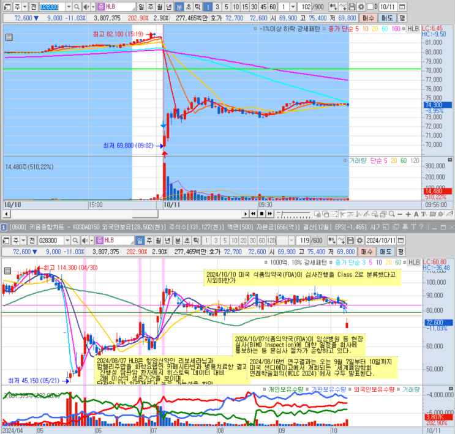Click horizontal scrollbar thumb under top chart
This screenshot has width=455, height=434.
click(145, 214)
